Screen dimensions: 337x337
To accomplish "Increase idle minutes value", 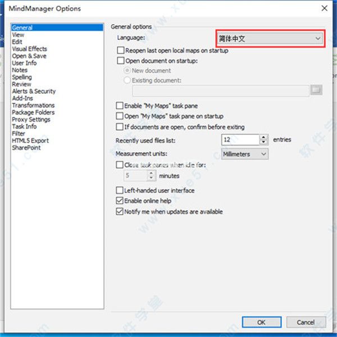I will (151, 173).
